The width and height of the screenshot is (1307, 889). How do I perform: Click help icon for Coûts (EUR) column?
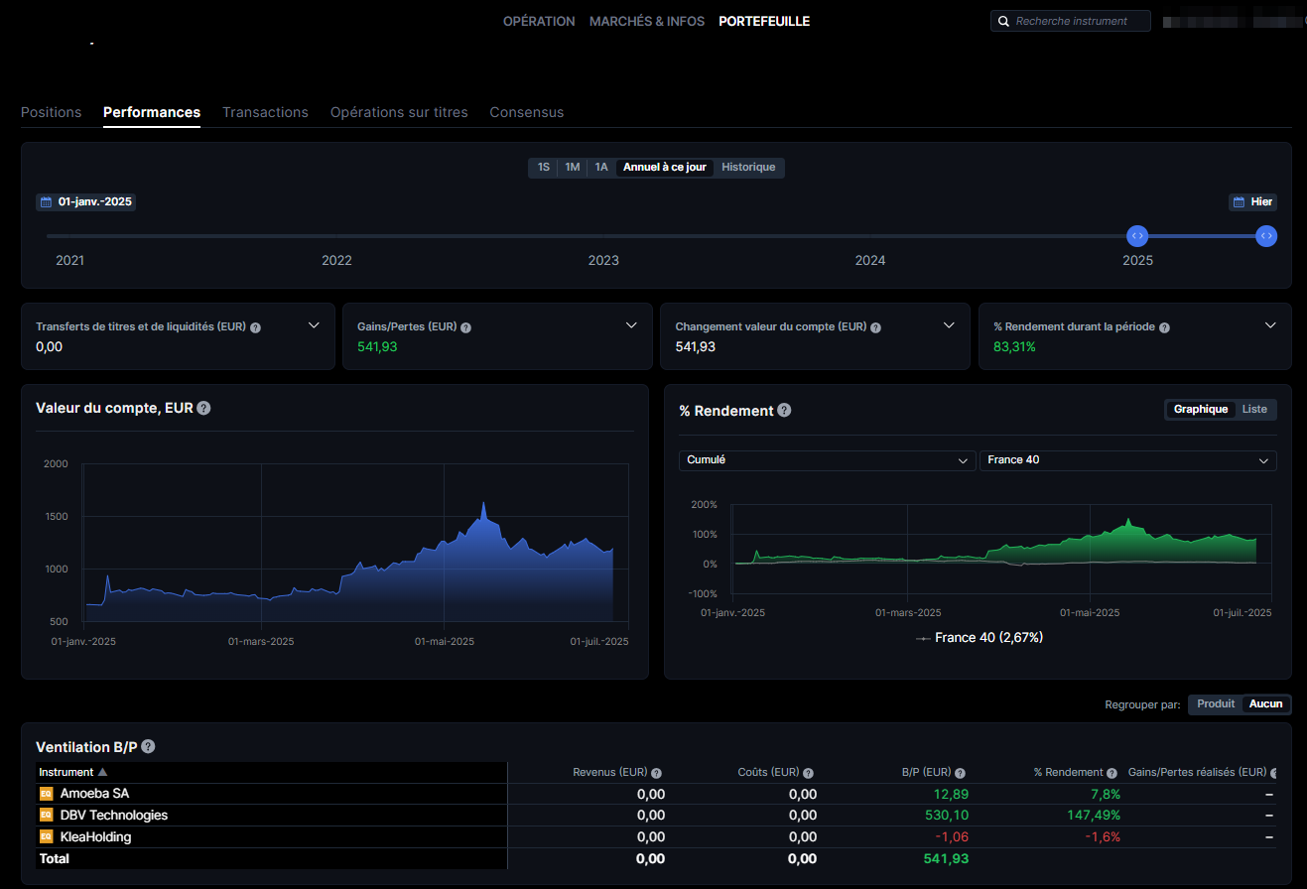click(808, 773)
